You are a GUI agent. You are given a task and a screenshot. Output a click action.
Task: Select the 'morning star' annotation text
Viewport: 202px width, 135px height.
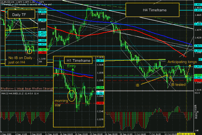coord(61,103)
